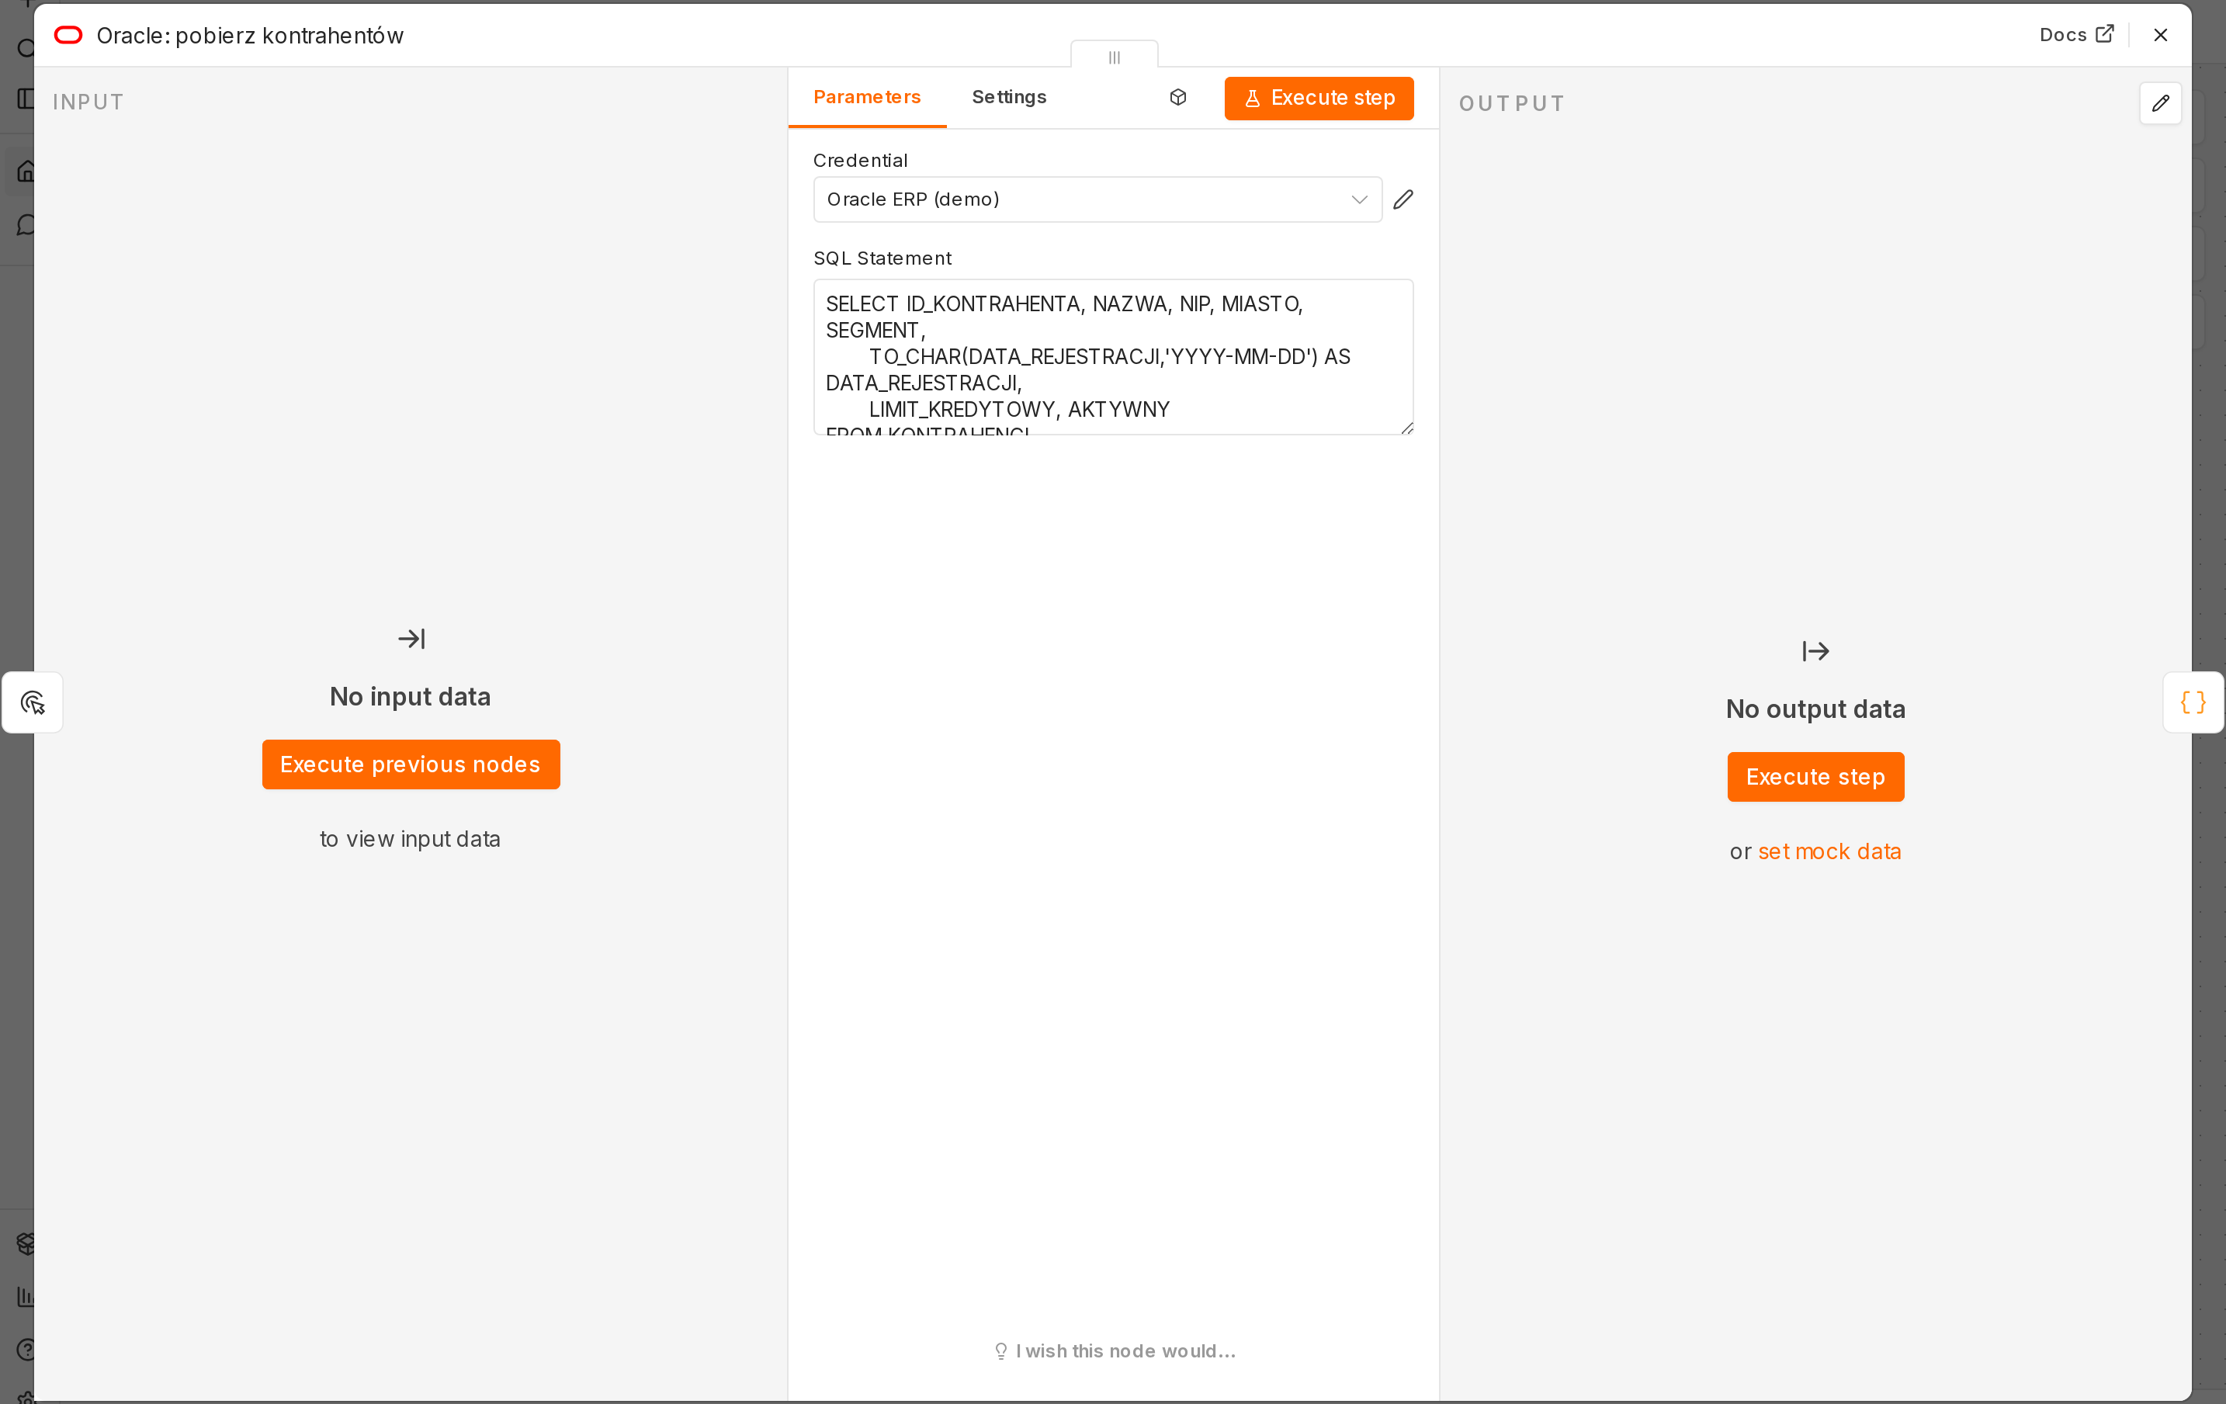Viewport: 2226px width, 1404px height.
Task: Edit the selected credential with pencil icon
Action: 1403,199
